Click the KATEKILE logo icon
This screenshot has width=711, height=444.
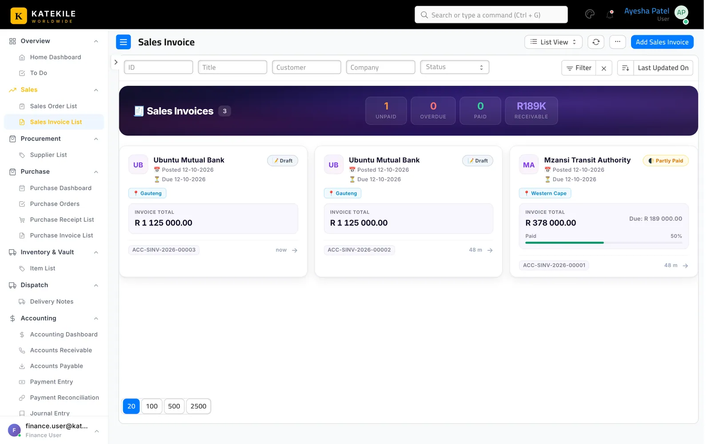coord(19,16)
